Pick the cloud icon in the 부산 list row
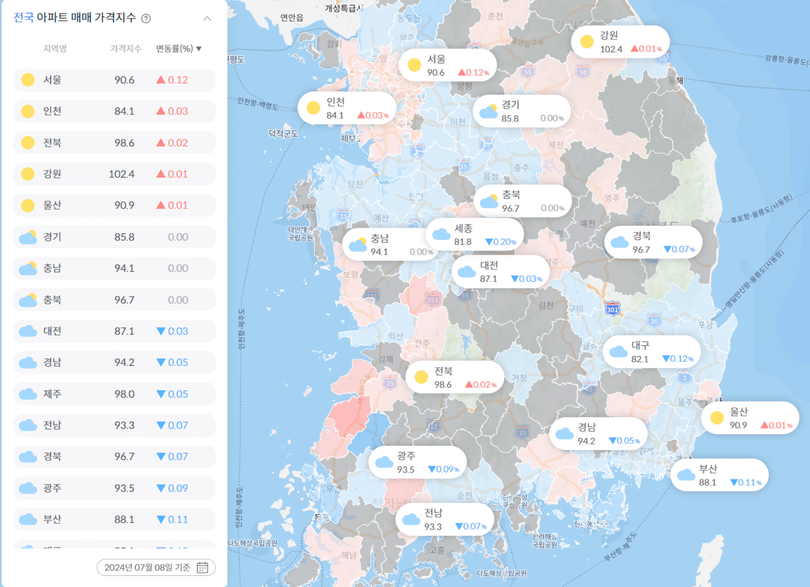Screen dimensions: 810x587 [x=28, y=520]
